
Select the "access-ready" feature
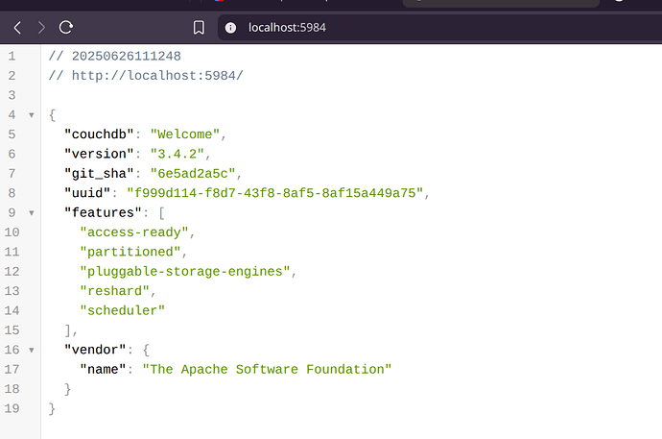click(134, 232)
